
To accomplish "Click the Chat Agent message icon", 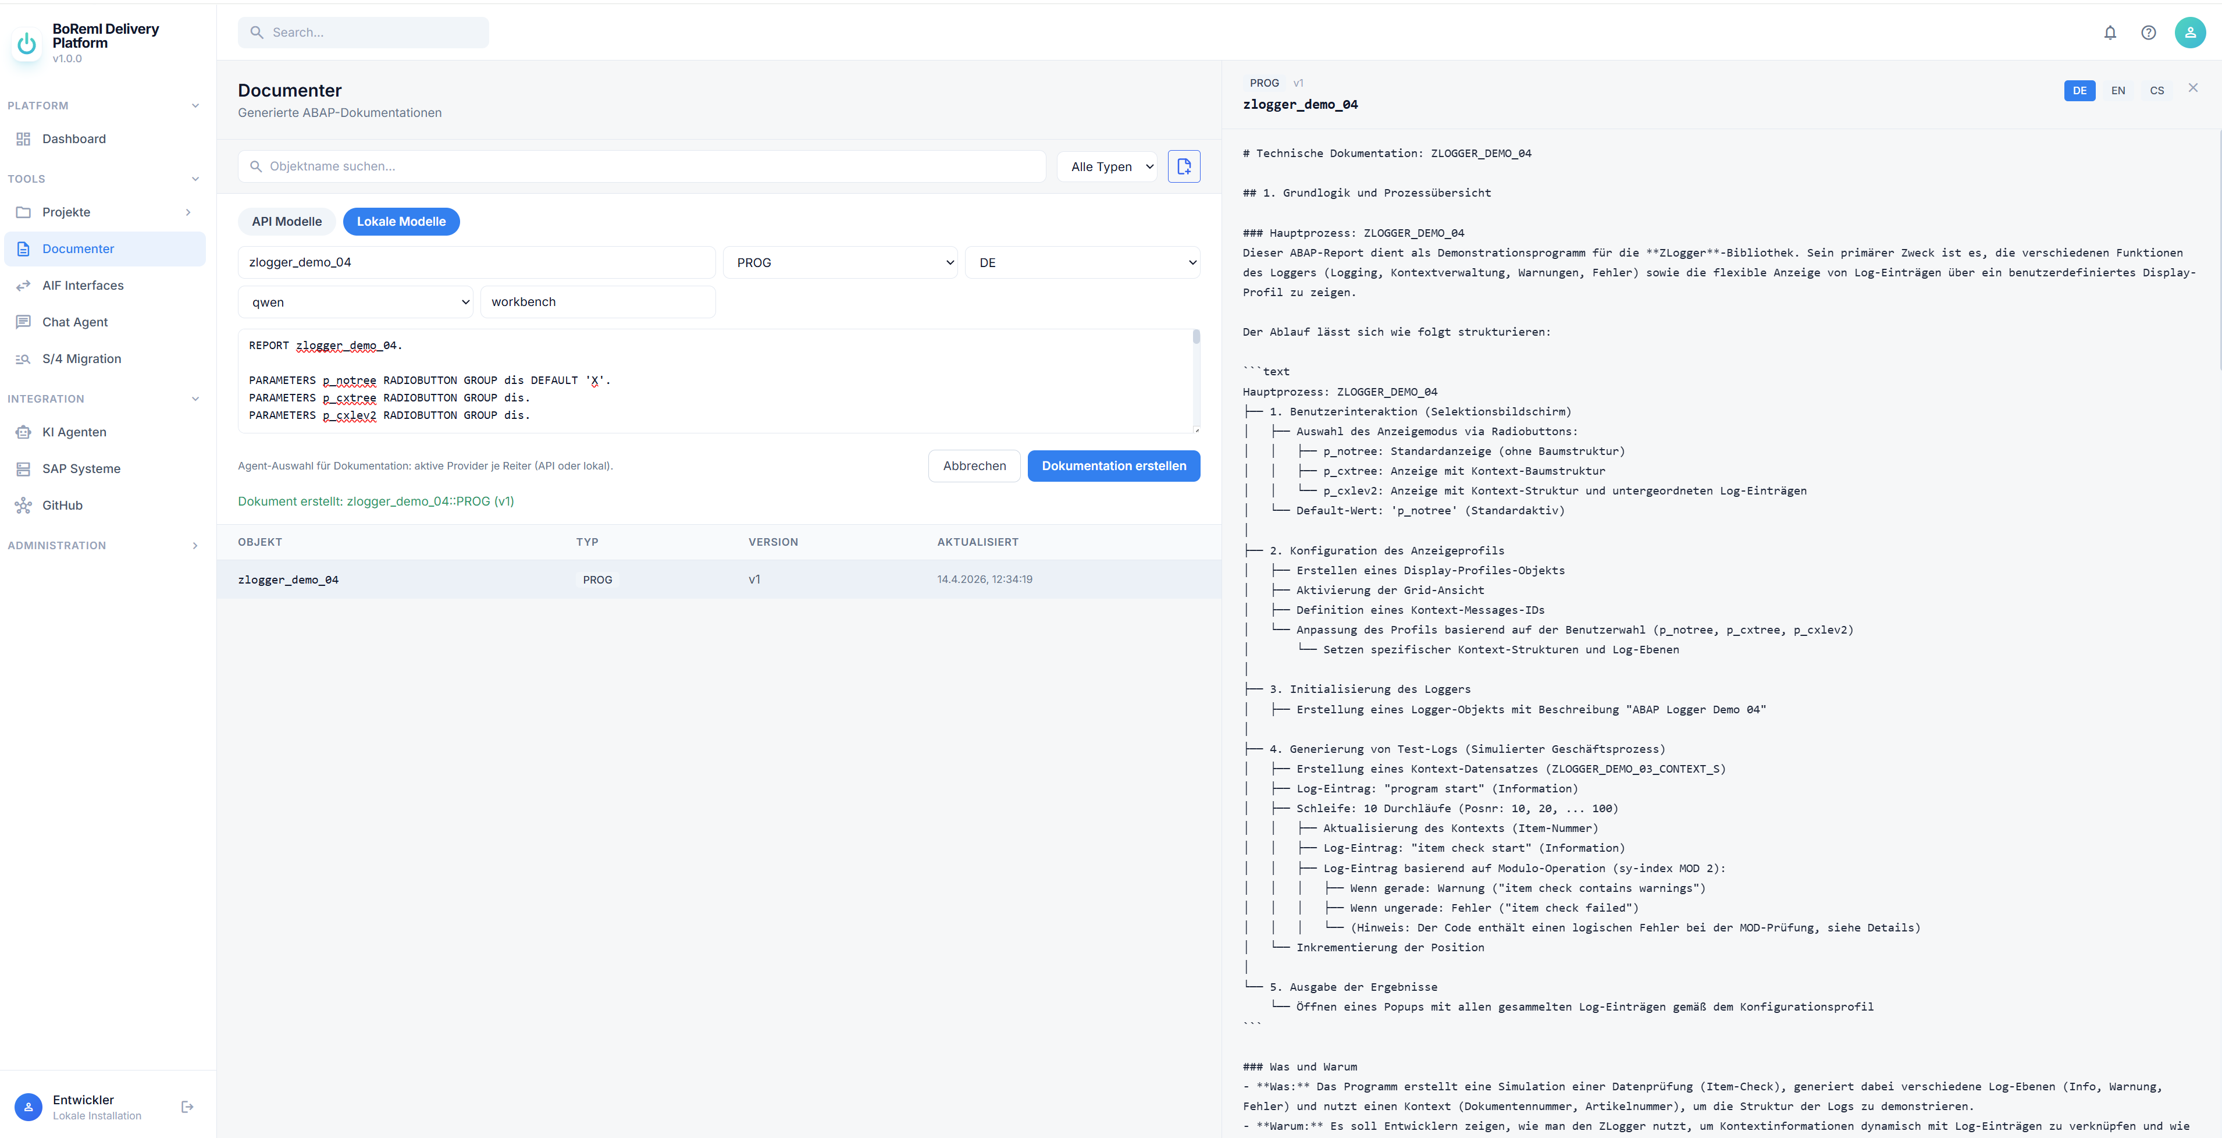I will coord(23,323).
